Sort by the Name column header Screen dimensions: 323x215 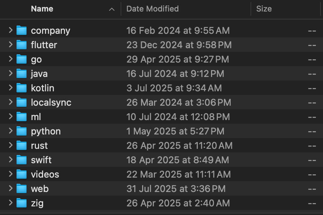click(42, 9)
